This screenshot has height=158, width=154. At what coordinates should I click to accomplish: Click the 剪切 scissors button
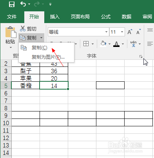tap(28, 29)
